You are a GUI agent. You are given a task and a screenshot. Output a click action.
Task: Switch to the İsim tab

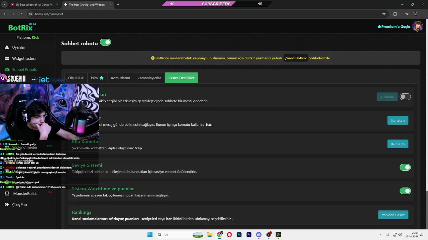(x=97, y=78)
